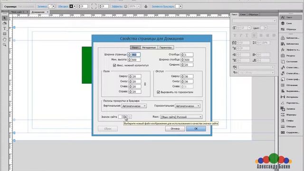Switch to the Слои tab in Text panel
Viewport: 304px width, 171px height.
(243, 14)
